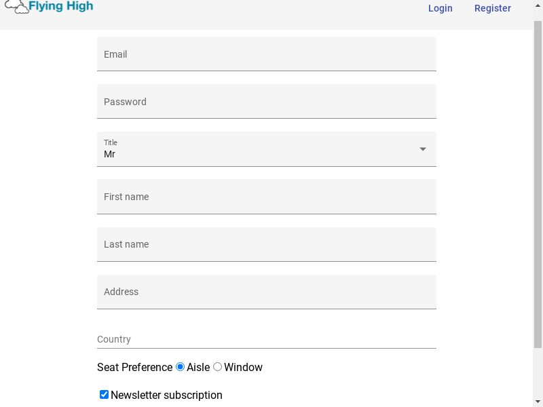
Task: Open the Country selection field
Action: [267, 339]
